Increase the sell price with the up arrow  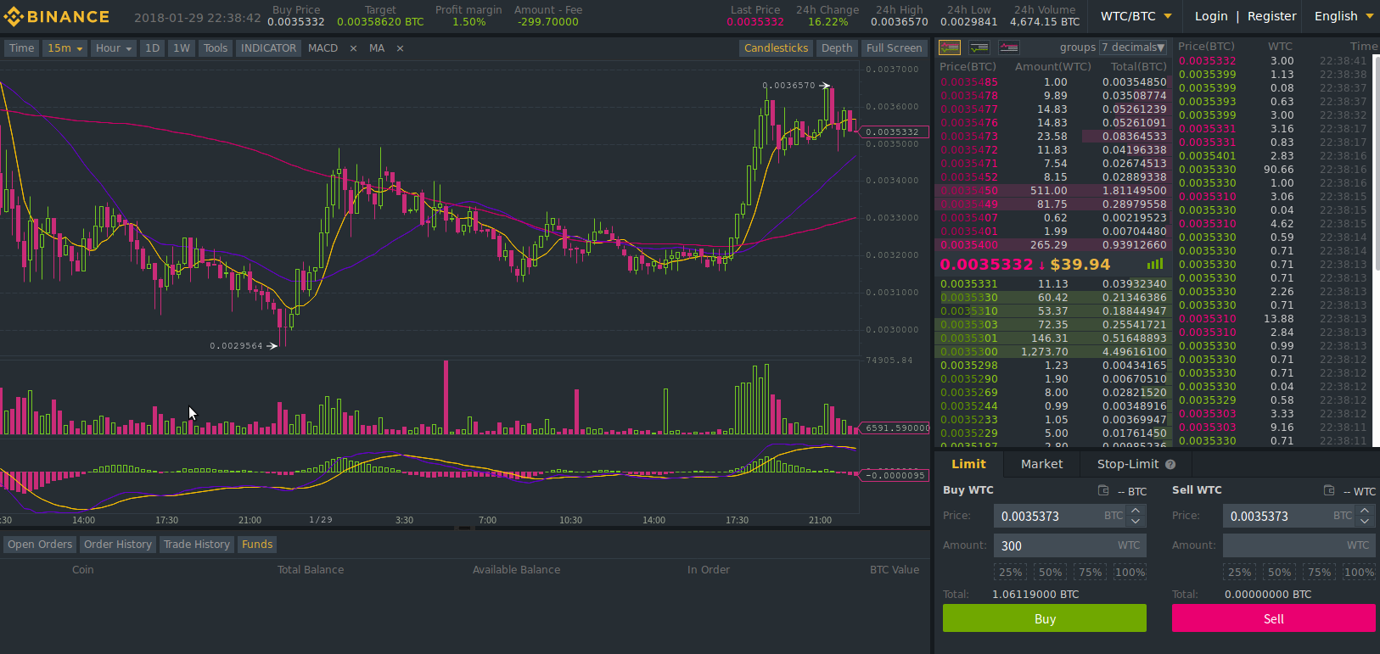click(x=1365, y=510)
